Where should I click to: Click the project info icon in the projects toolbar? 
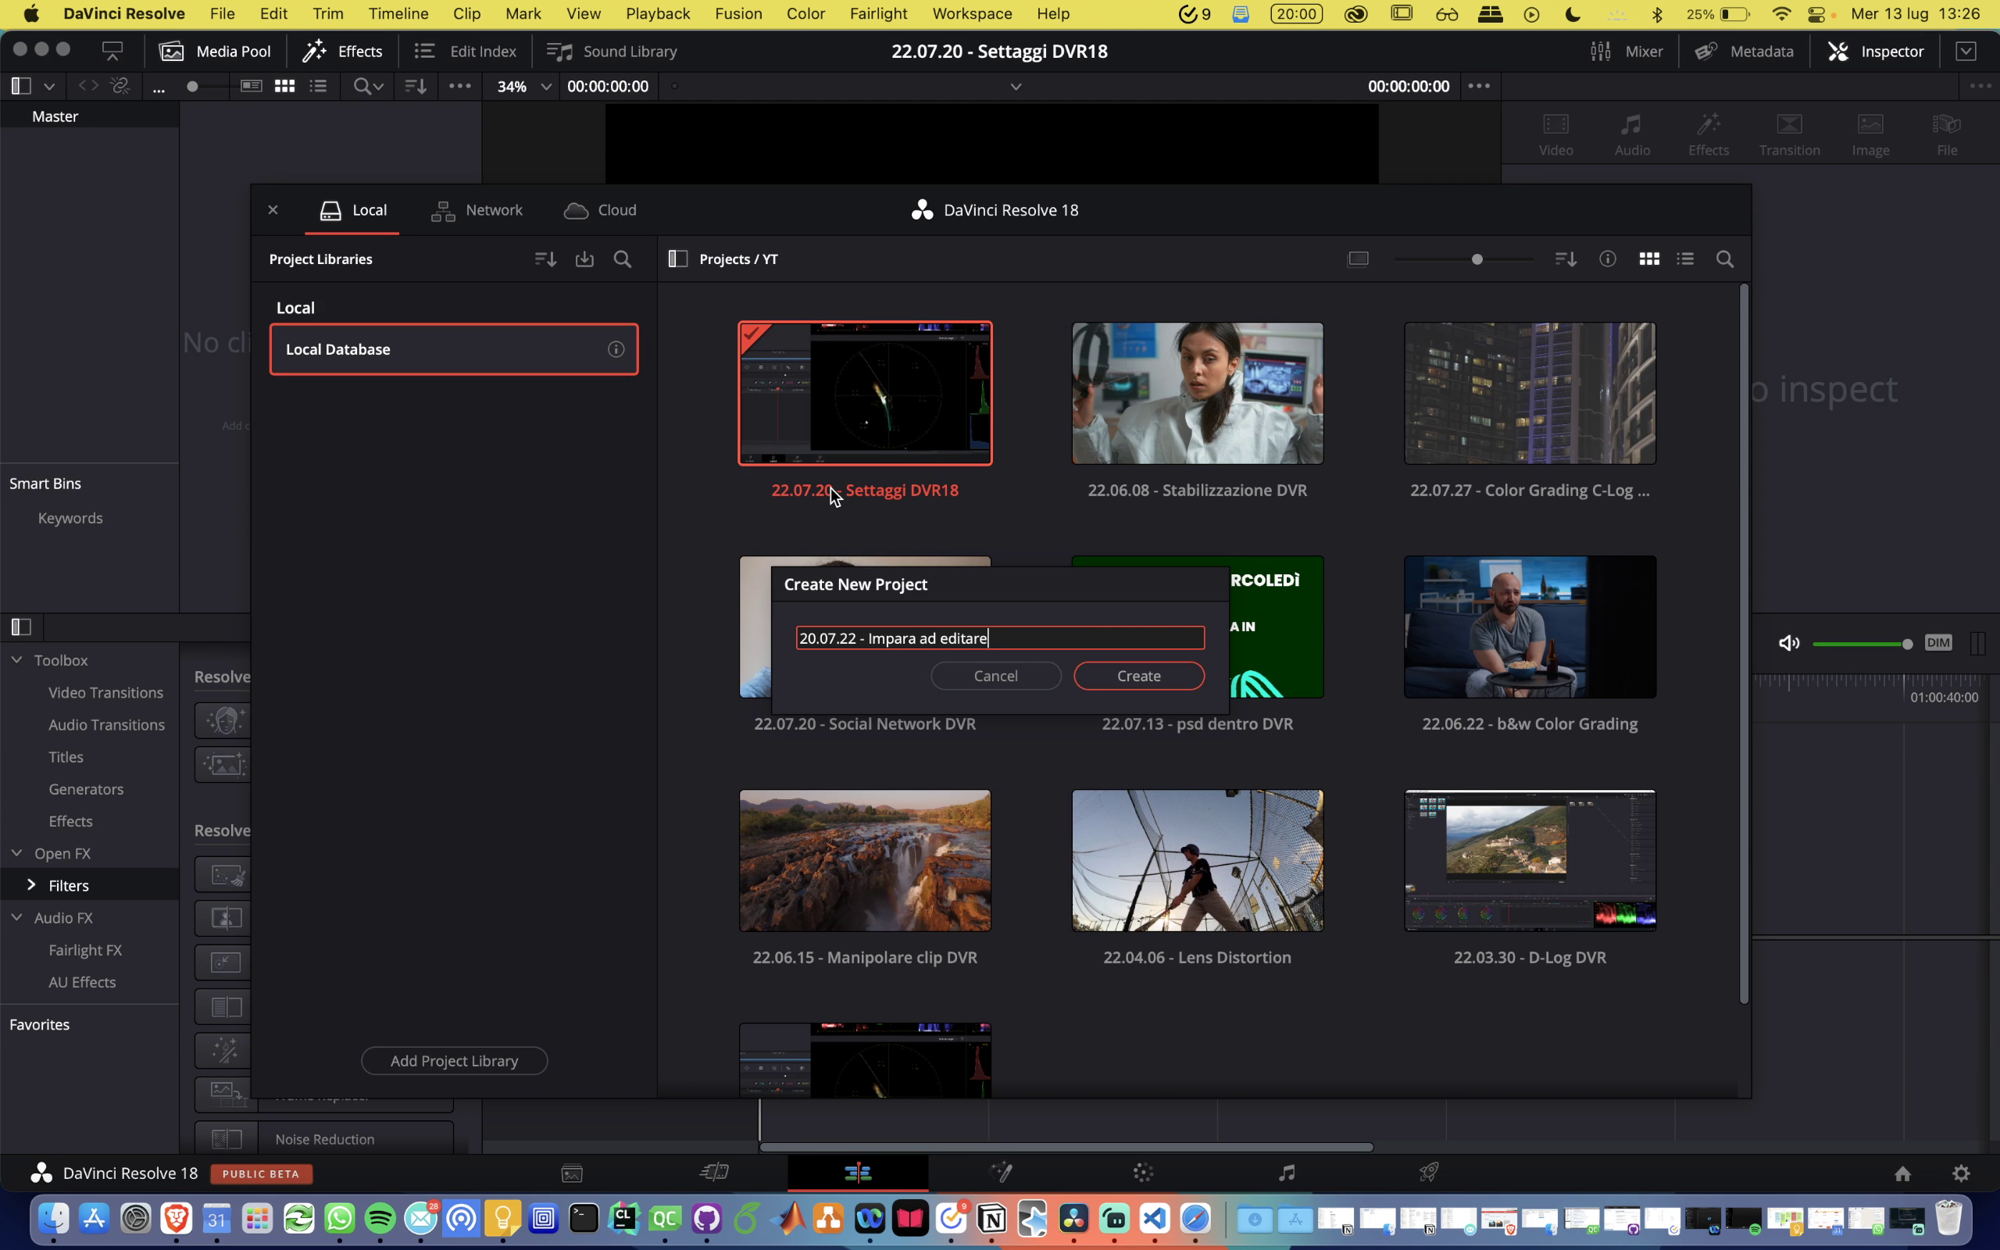(1608, 259)
